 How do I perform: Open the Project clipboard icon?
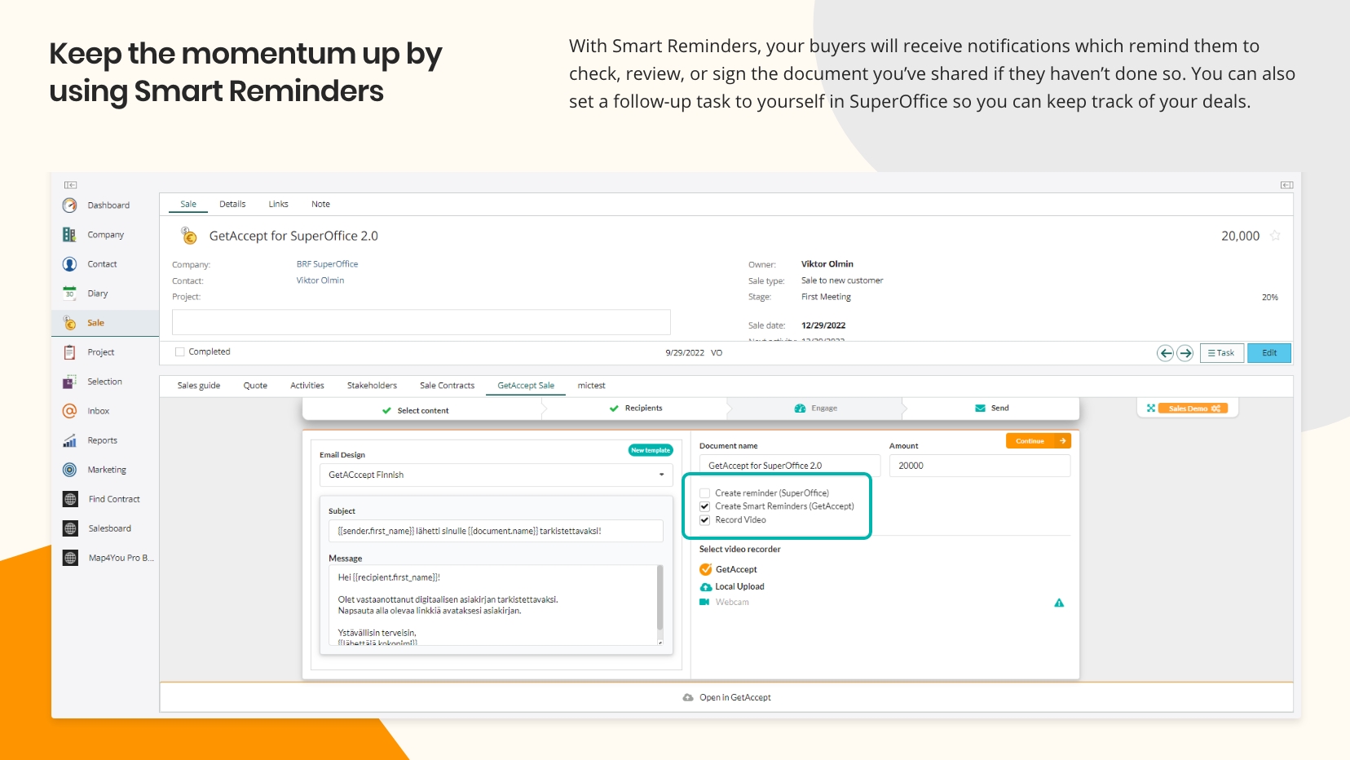70,352
